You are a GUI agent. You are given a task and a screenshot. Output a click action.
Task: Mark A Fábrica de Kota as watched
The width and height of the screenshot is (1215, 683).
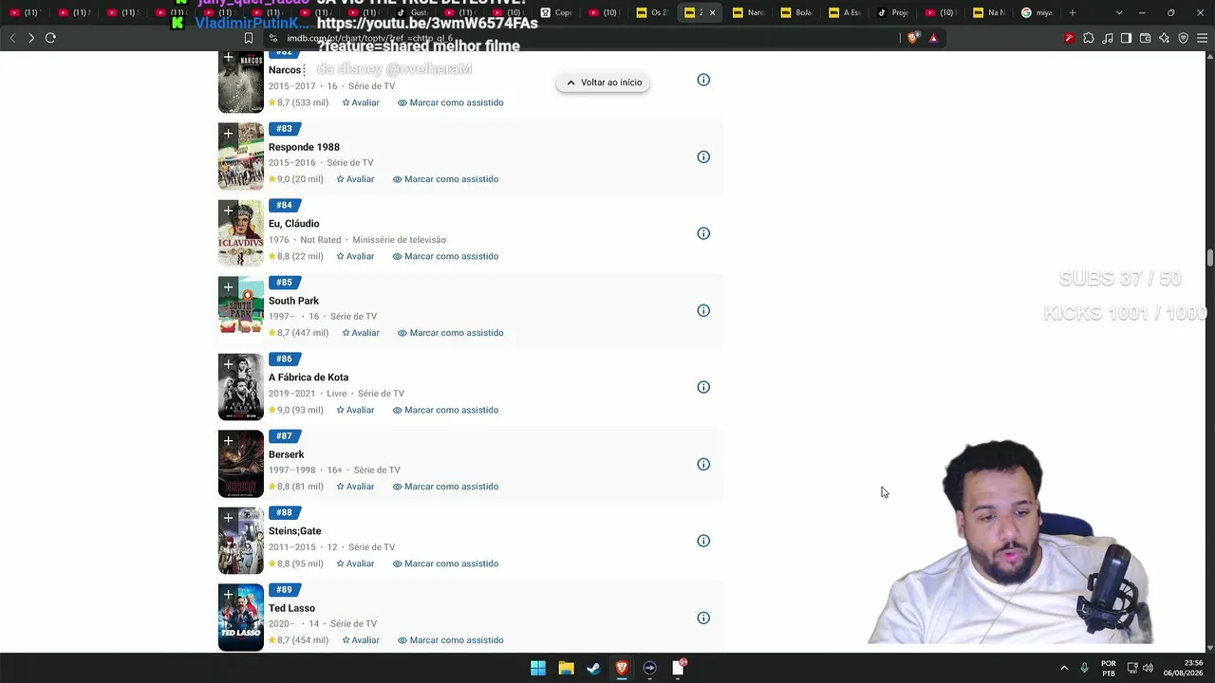pos(445,410)
